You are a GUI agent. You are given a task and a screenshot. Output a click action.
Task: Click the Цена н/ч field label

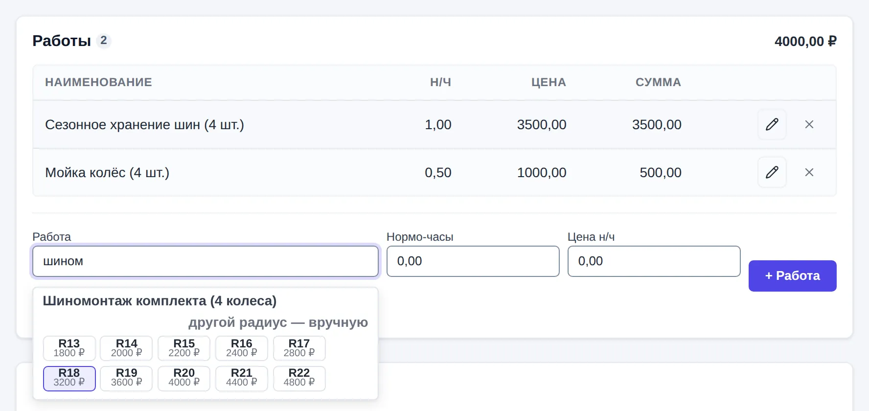click(x=591, y=237)
